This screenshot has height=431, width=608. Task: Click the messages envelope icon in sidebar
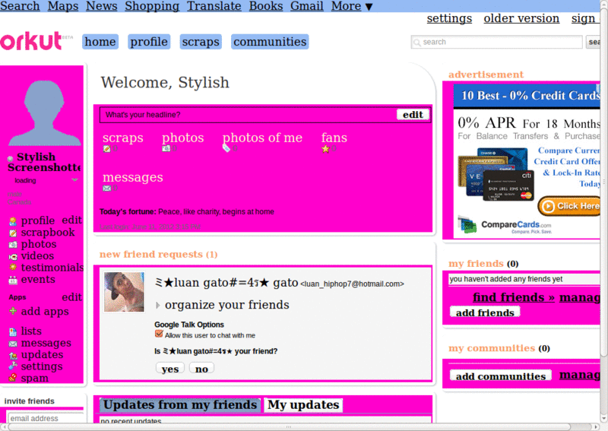click(13, 344)
